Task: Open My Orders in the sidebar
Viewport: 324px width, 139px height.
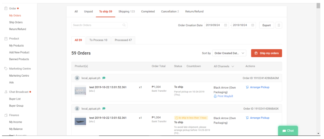Action: pyautogui.click(x=15, y=16)
